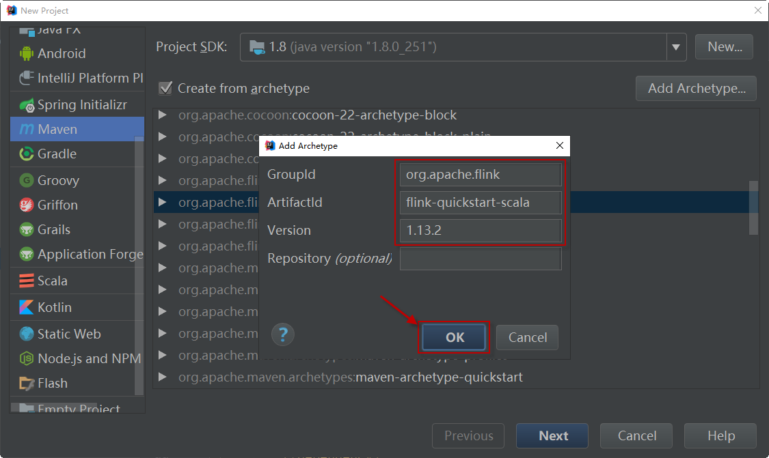Screen dimensions: 769x458
Task: Select the Kotlin icon
Action: (27, 307)
